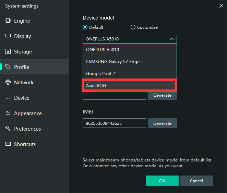Cancel the system settings dialog
This screenshot has width=227, height=193.
(196, 181)
